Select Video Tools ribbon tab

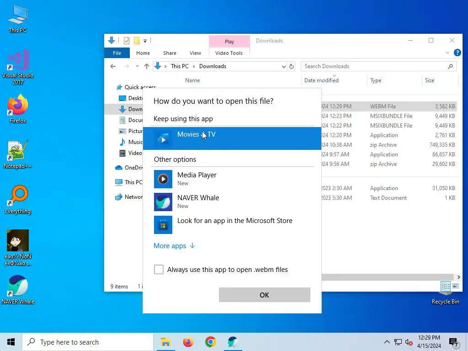[x=229, y=53]
